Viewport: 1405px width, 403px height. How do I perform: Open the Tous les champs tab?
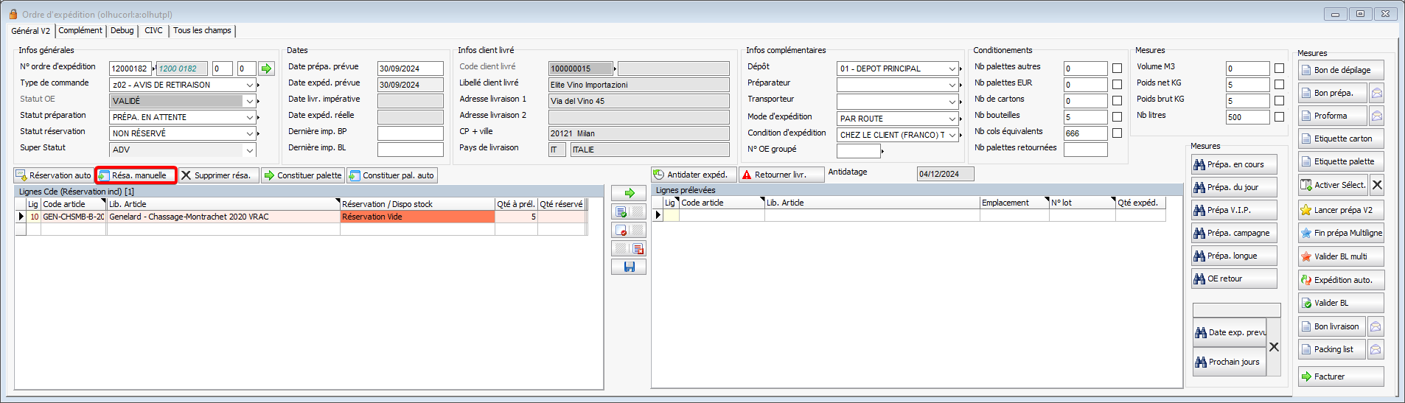pos(202,31)
